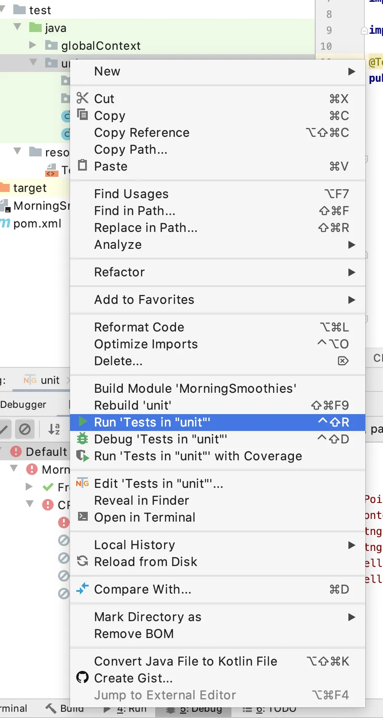Screen dimensions: 383x718
Task: Select the target folder
Action: (x=30, y=188)
